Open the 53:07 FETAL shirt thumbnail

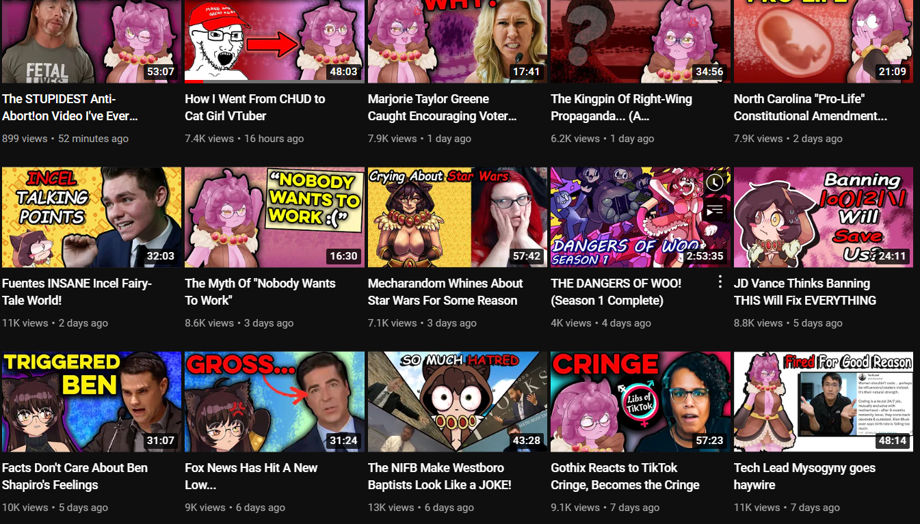(x=92, y=41)
